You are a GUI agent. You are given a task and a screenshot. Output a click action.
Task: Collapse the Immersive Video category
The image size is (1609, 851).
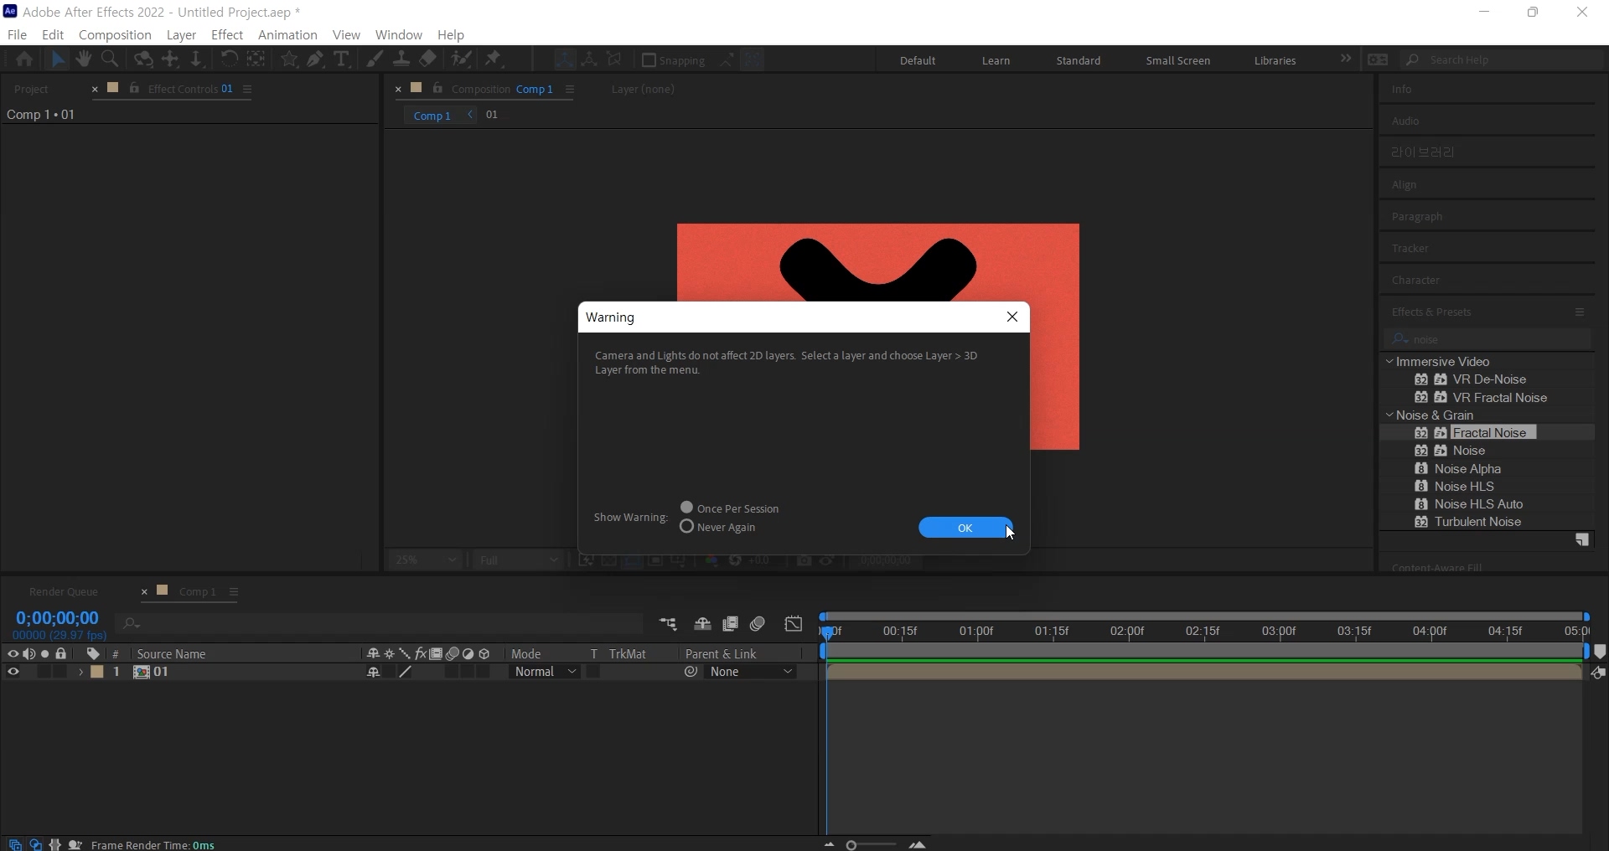coord(1390,362)
